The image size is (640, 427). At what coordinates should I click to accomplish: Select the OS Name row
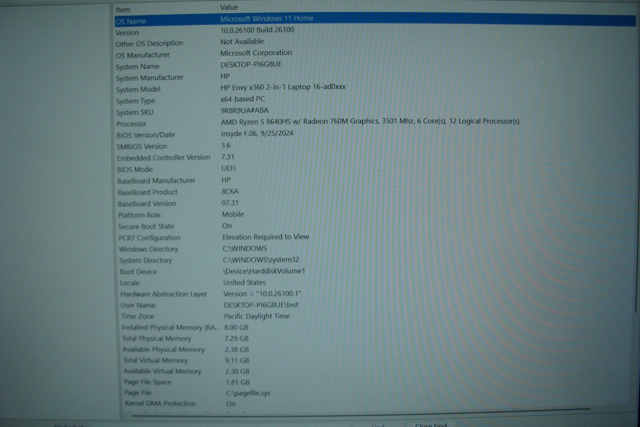(x=131, y=21)
